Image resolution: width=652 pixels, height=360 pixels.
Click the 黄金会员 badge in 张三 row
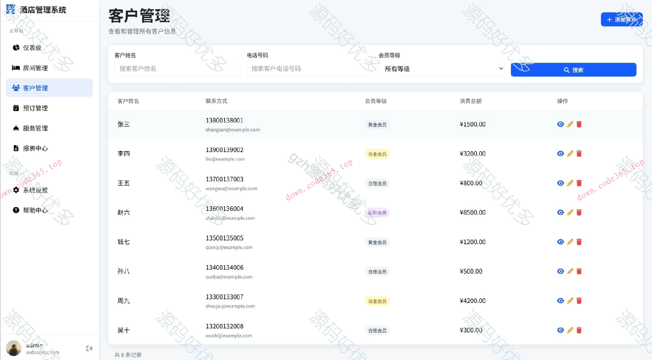(377, 125)
